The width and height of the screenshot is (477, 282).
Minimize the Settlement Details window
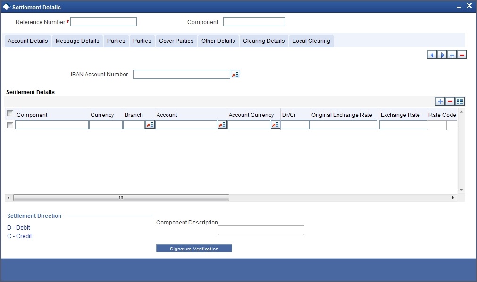click(459, 7)
